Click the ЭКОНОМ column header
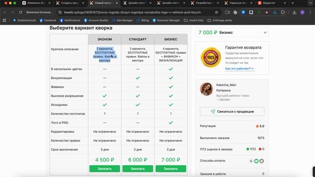This screenshot has height=177, width=315. pyautogui.click(x=105, y=39)
